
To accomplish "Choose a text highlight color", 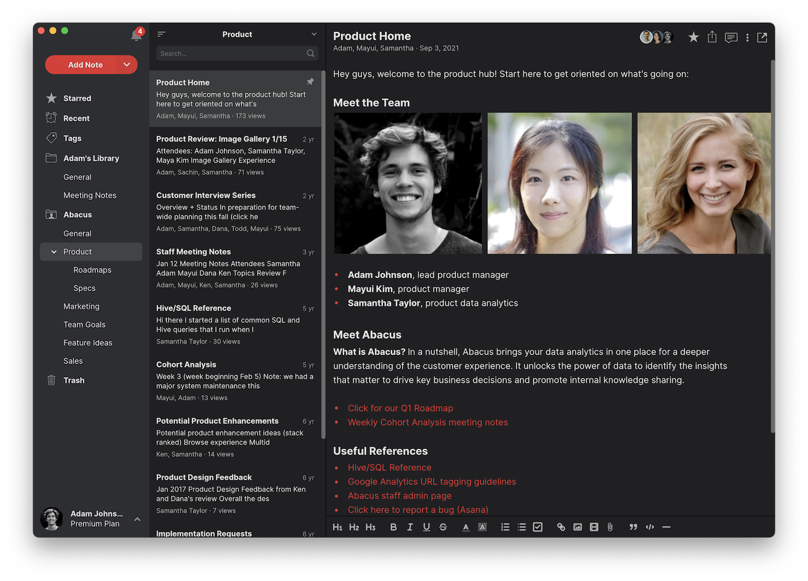I will pyautogui.click(x=482, y=527).
